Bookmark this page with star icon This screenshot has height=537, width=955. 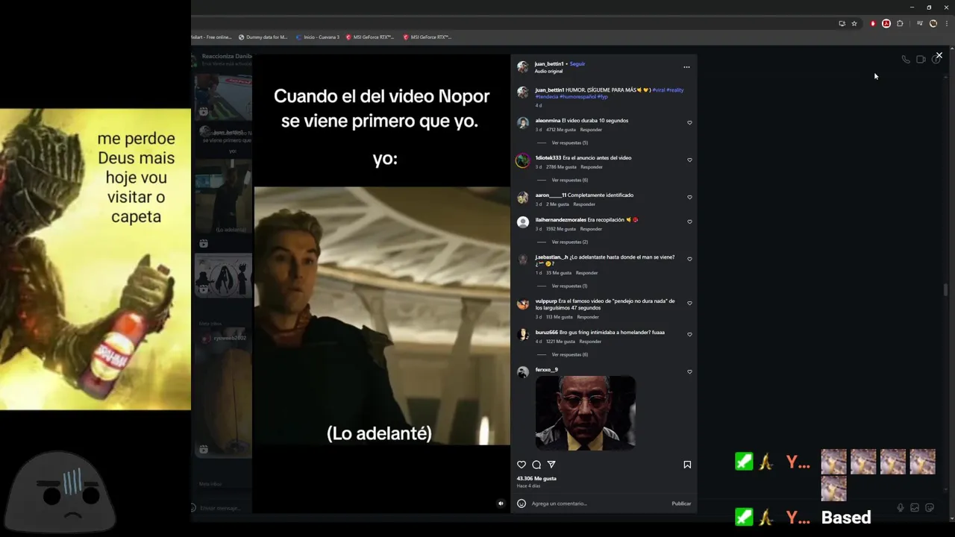coord(854,24)
